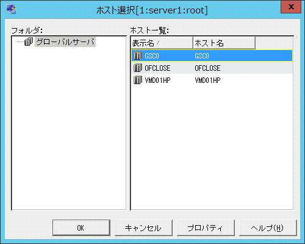
Task: Click the server icon in the OFCLOSE row
Action: 138,68
